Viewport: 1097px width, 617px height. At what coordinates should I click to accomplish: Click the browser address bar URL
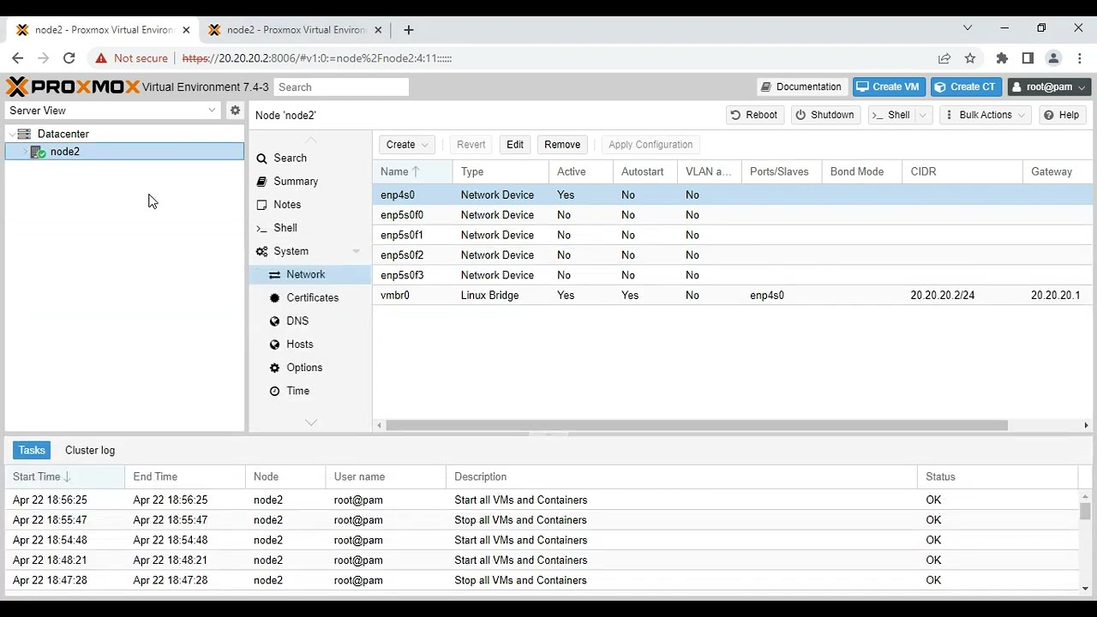coord(317,58)
